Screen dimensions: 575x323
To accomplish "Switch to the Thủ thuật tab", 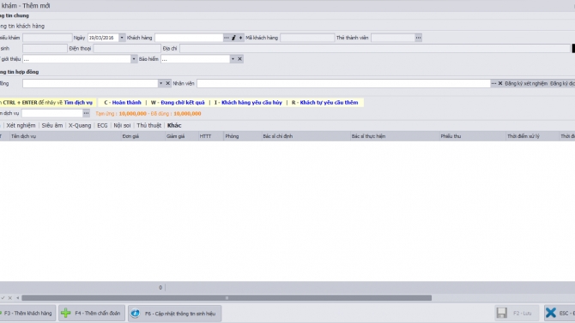I will tap(148, 125).
